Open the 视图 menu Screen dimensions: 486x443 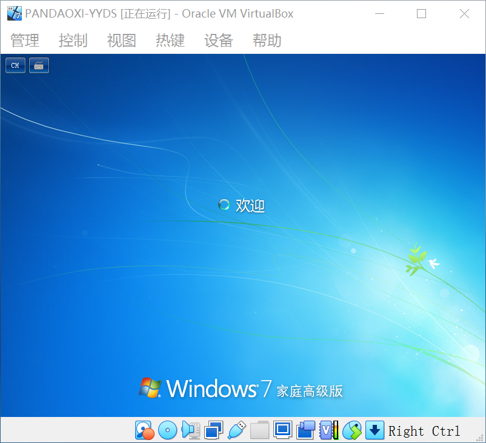click(x=121, y=41)
